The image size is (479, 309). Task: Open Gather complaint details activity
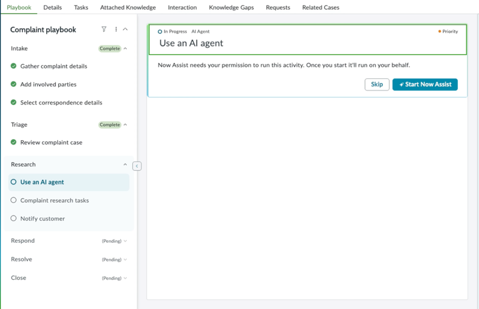click(x=54, y=66)
